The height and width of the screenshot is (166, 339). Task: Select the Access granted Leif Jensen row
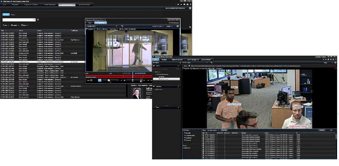pyautogui.click(x=42, y=62)
